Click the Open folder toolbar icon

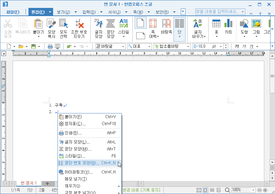[21, 46]
